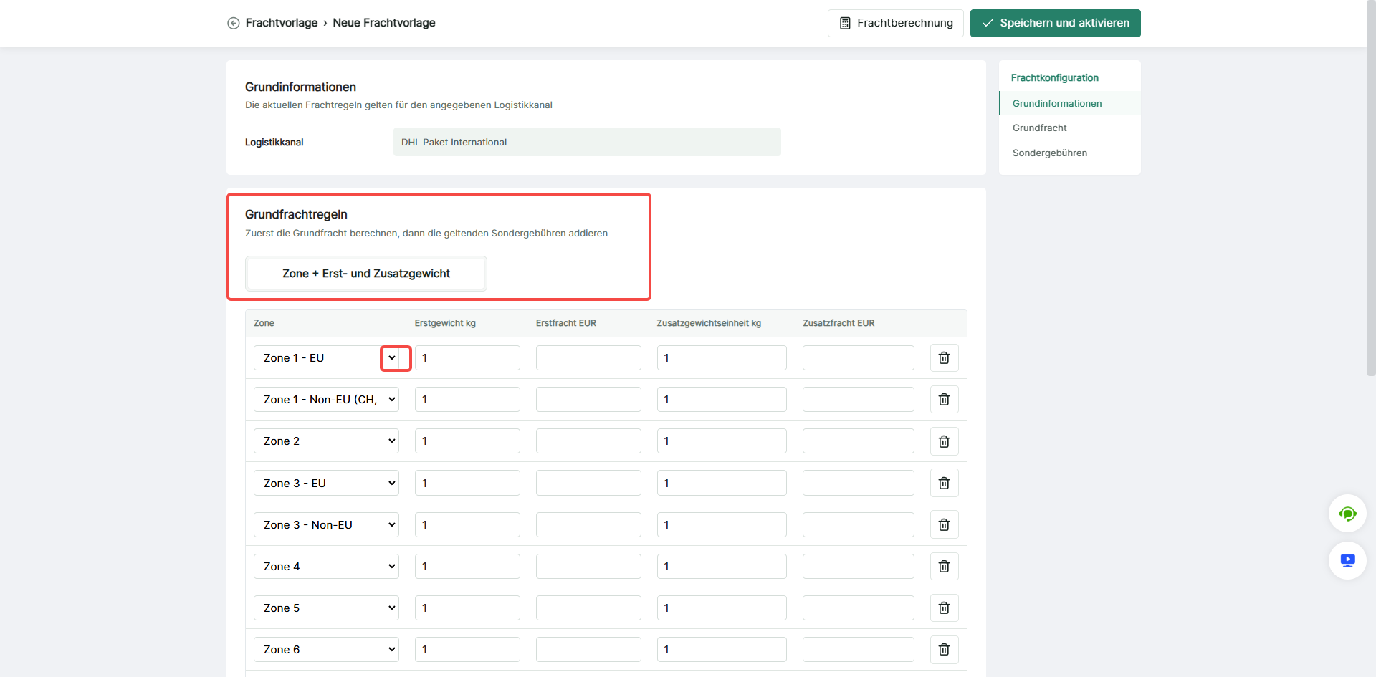Remove the Zone 3 - Non-EU row
Screen dimensions: 1376x677
[x=944, y=525]
